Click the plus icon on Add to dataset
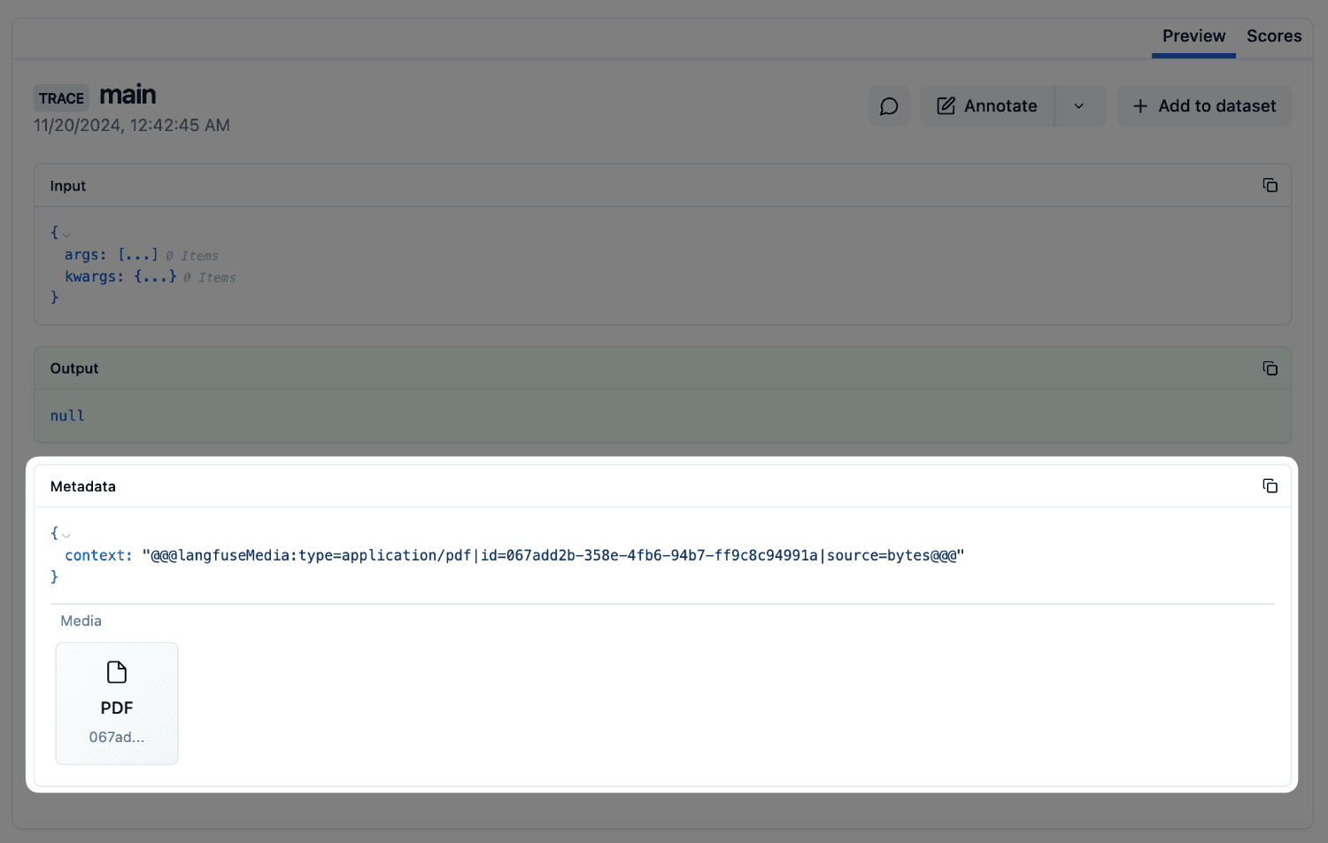 point(1139,105)
